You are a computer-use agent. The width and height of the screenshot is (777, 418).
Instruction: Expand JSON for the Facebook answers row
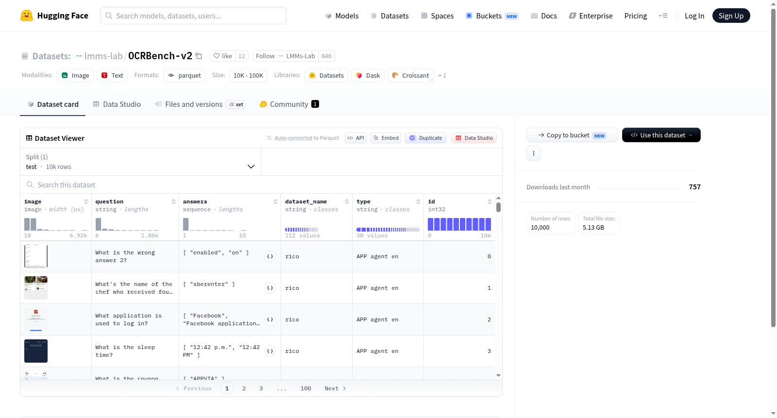(x=270, y=319)
